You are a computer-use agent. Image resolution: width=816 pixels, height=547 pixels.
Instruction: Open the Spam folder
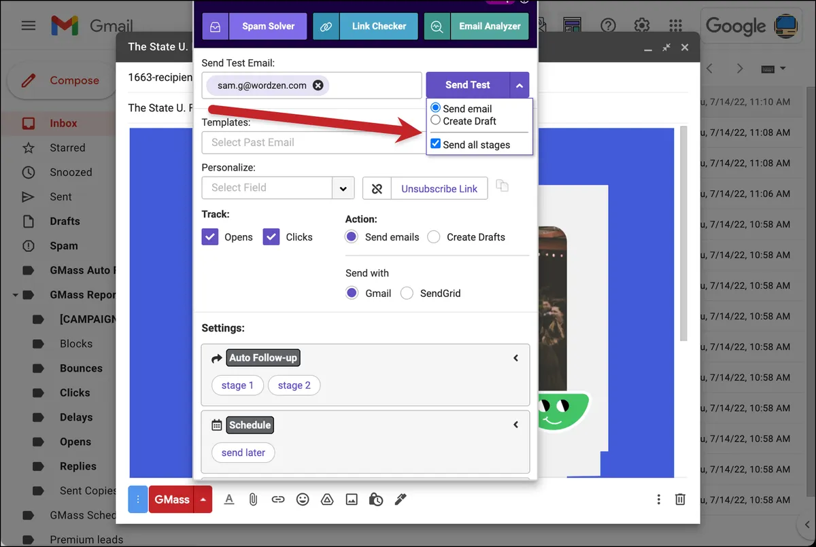[x=63, y=246]
